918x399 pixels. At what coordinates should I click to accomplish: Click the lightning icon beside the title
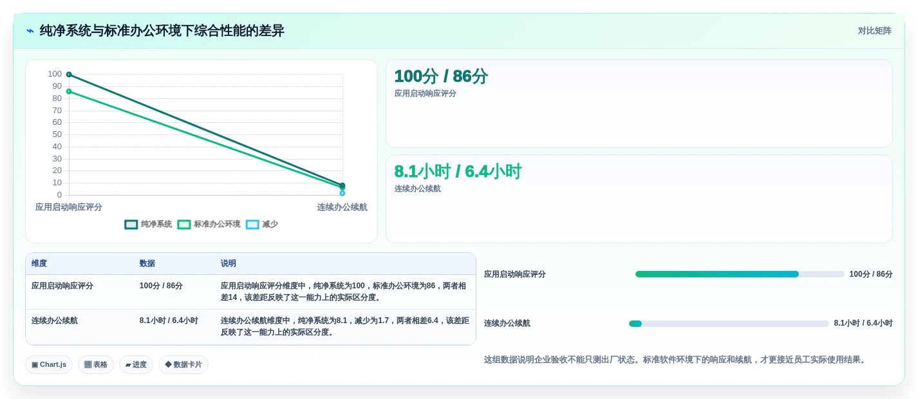click(30, 31)
